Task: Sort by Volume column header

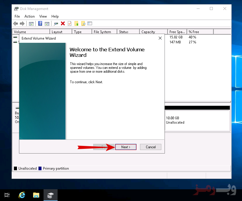Action: point(31,32)
